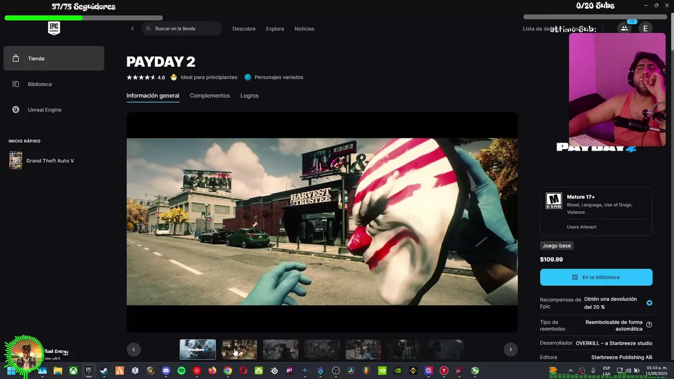This screenshot has width=674, height=379.
Task: Click the En la biblioteca button
Action: [x=596, y=277]
